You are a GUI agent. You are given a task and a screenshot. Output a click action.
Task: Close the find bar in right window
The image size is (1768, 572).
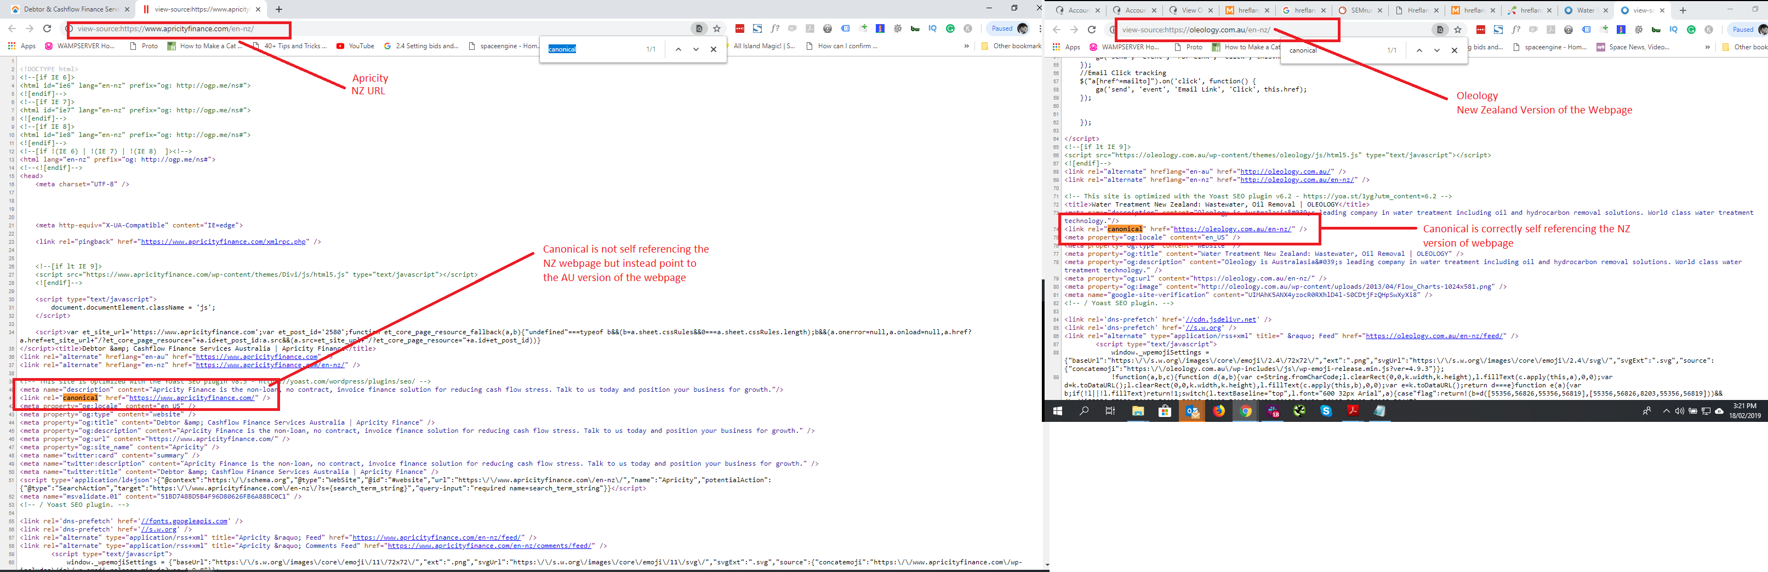(1453, 50)
